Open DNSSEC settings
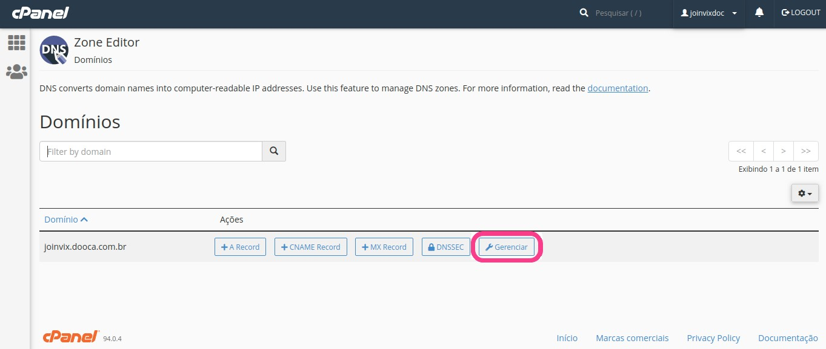826x349 pixels. tap(446, 247)
